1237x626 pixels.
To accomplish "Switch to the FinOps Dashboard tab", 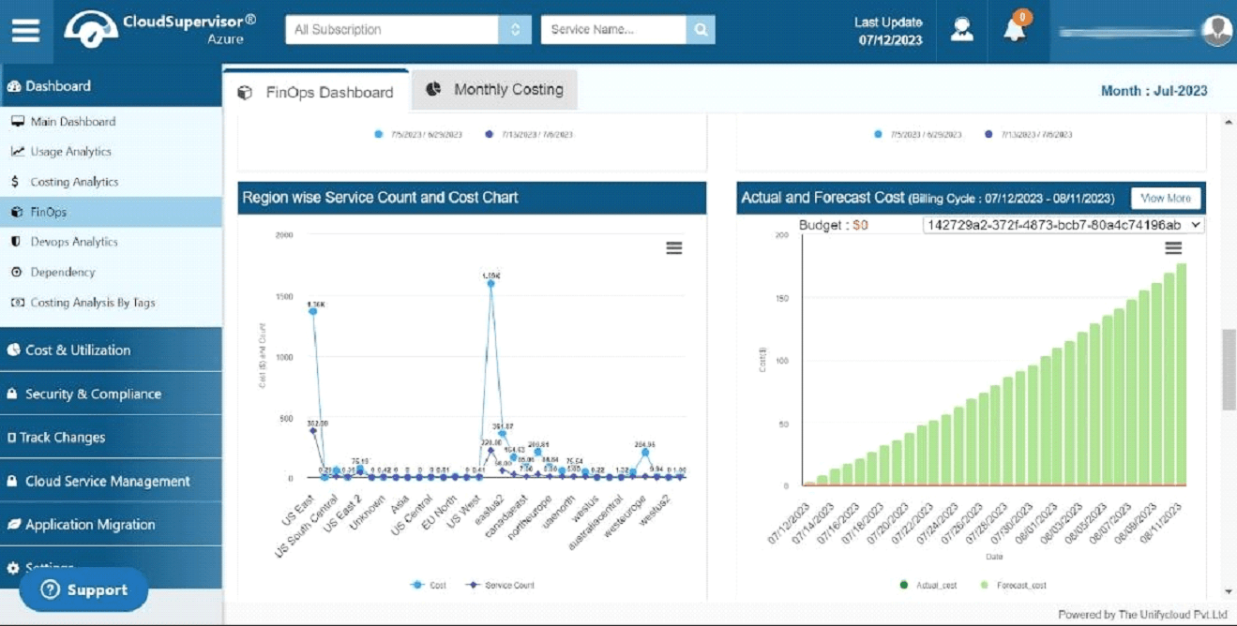I will 317,91.
